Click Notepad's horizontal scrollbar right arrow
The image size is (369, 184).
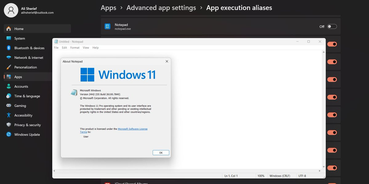click(x=320, y=171)
